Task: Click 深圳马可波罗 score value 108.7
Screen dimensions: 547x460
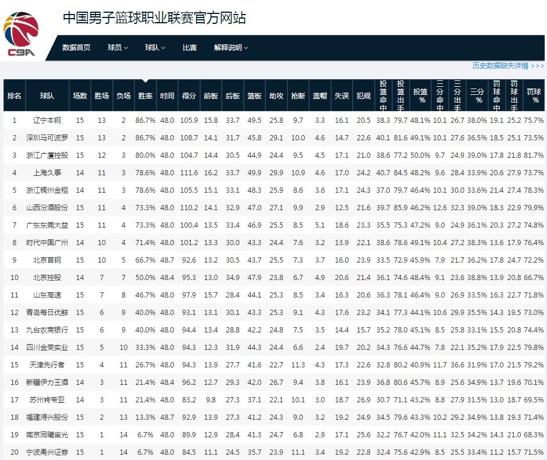Action: click(189, 138)
